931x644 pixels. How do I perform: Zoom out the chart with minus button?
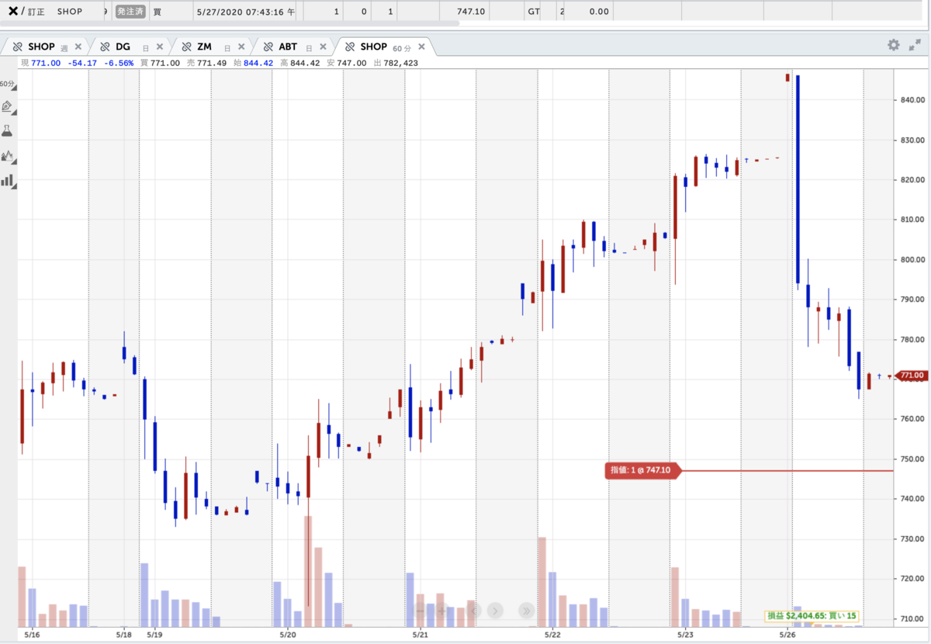(419, 610)
